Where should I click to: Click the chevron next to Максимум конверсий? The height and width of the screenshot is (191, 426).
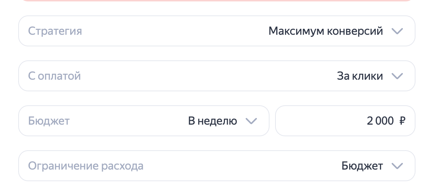pos(397,31)
